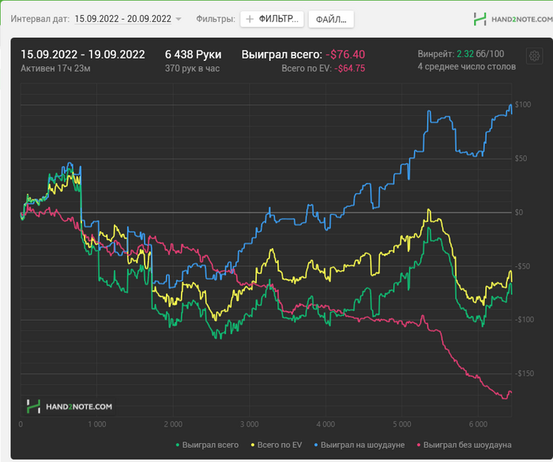
Task: Click the -$150 y-axis label
Action: click(x=524, y=374)
